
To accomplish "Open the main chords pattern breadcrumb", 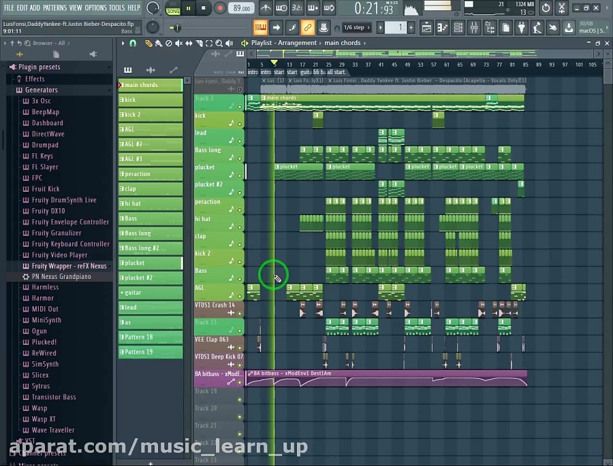I will (343, 43).
